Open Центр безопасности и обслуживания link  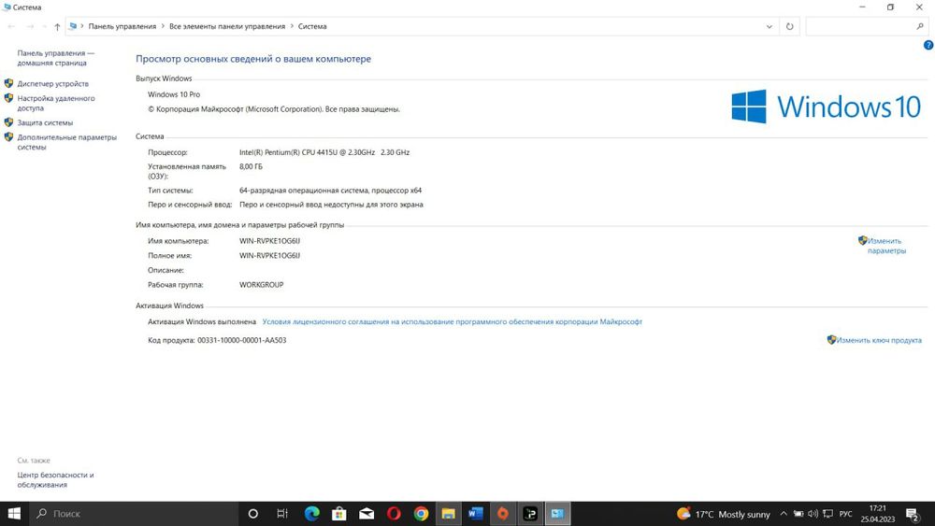pos(55,479)
